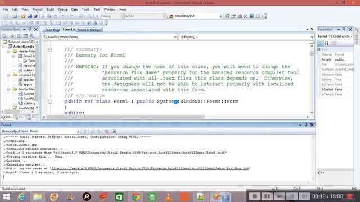The image size is (360, 202).
Task: Collapse the Resource Files folder
Action: (8, 75)
